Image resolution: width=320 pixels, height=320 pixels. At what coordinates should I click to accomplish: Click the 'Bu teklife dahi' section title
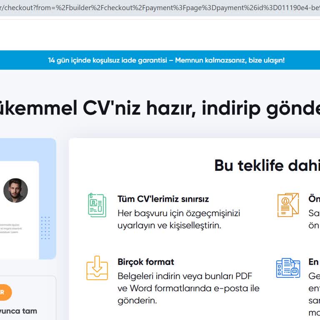(267, 165)
